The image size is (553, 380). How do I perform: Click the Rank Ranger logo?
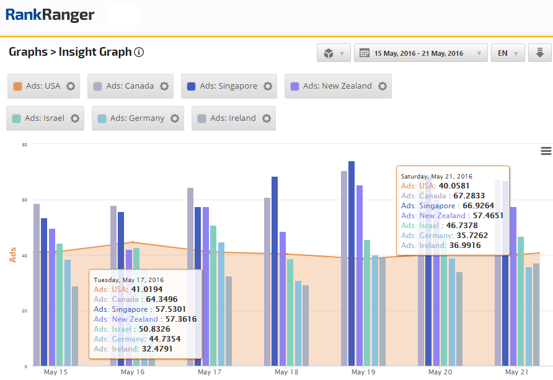point(50,15)
